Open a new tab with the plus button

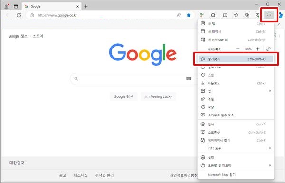click(86, 6)
